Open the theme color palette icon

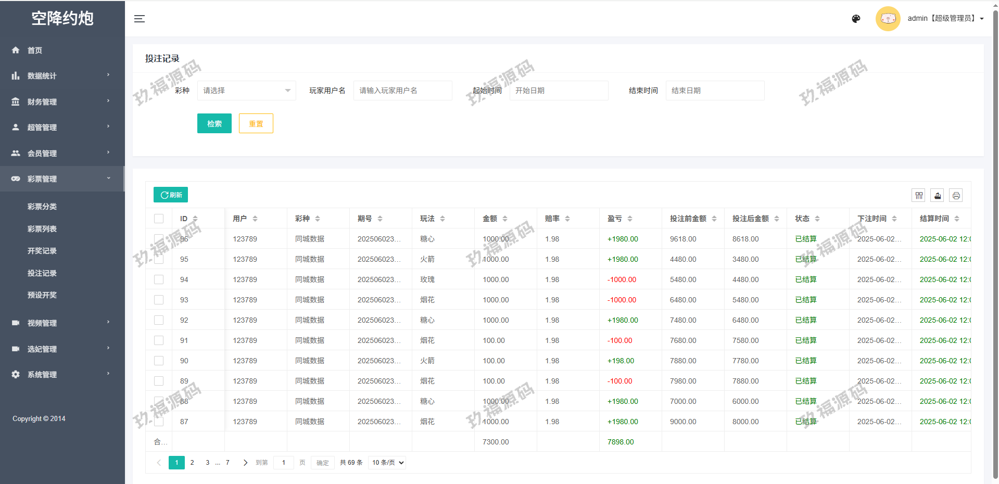point(856,19)
